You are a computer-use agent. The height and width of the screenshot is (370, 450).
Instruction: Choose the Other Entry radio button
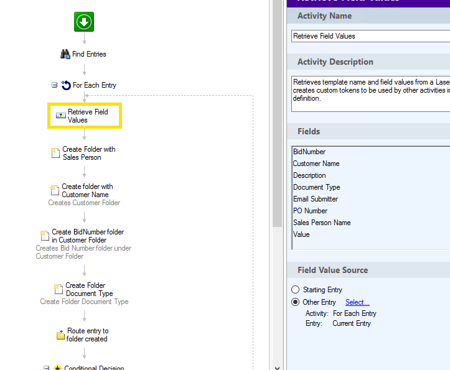[x=296, y=302]
